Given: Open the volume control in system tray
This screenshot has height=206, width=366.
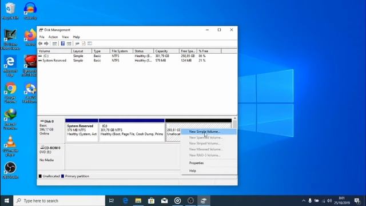Looking at the screenshot, I should 329,201.
